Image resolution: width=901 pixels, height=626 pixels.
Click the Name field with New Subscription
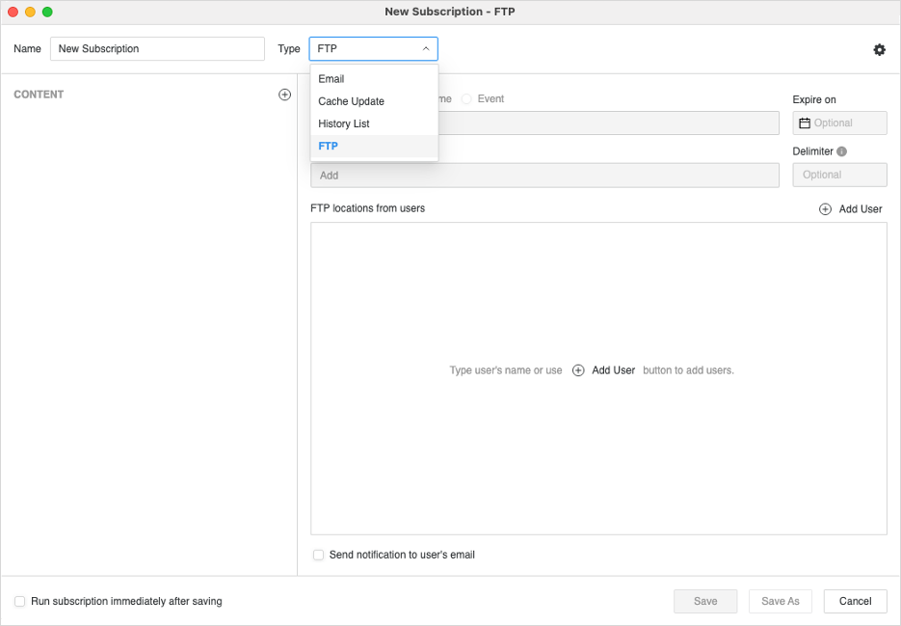(157, 49)
